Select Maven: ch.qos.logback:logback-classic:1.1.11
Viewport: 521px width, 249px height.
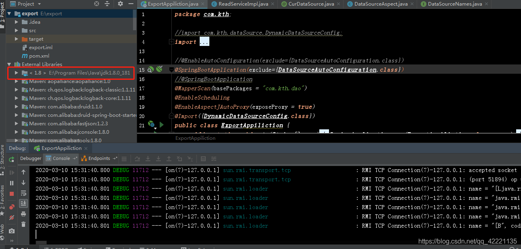(x=82, y=89)
